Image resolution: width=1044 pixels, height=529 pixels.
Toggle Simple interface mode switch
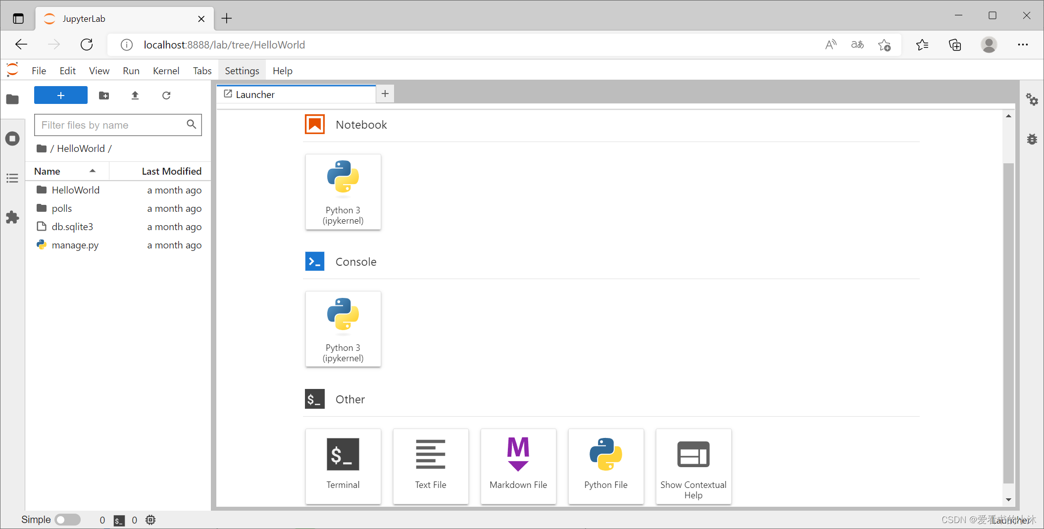68,520
